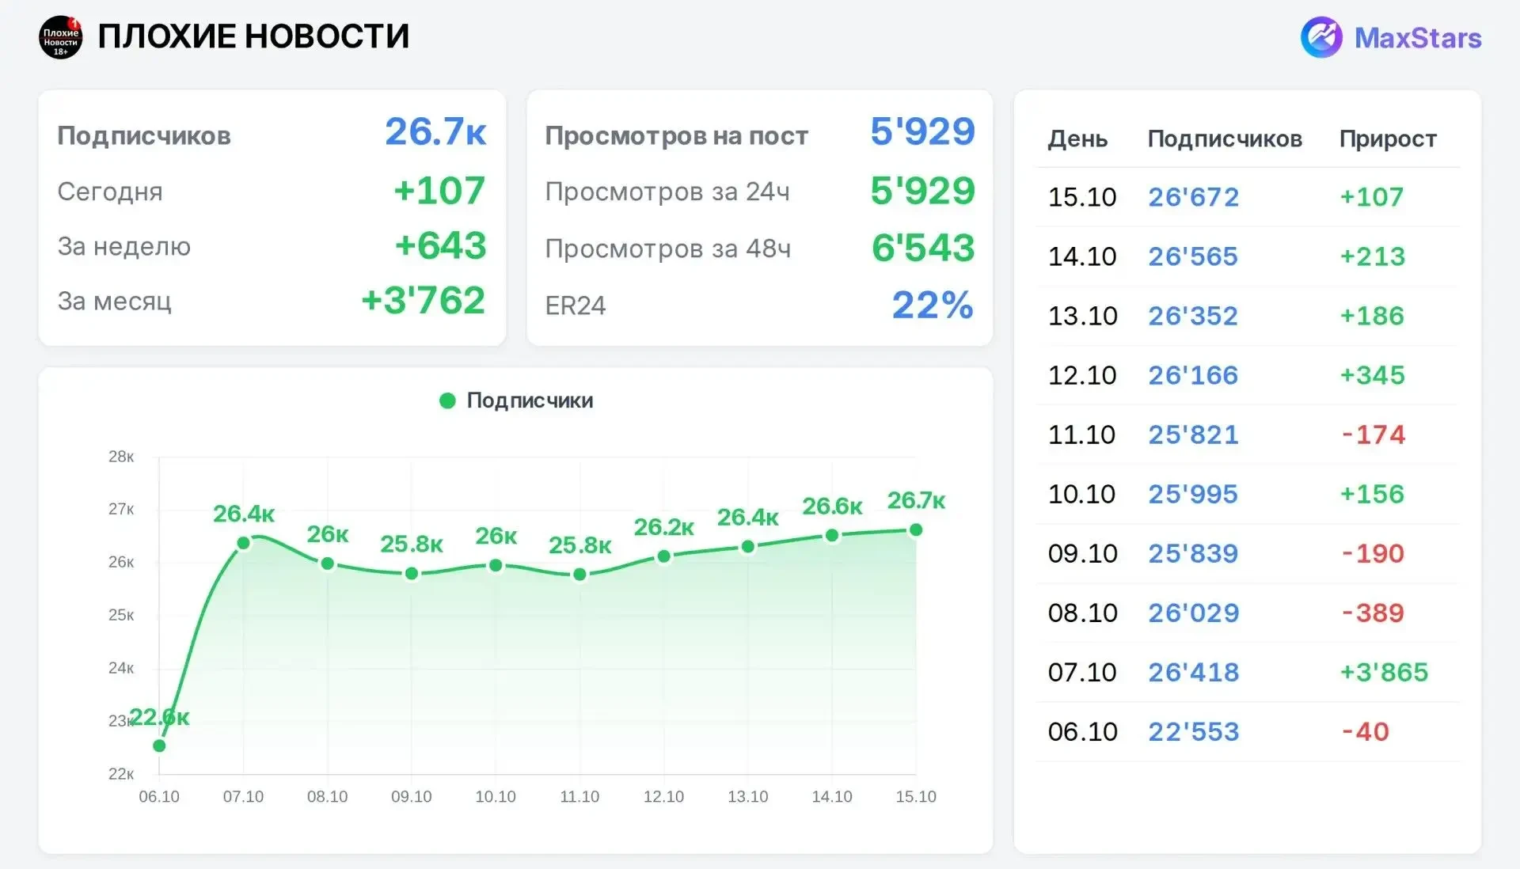The height and width of the screenshot is (869, 1520).
Task: Click the Просмотров за 24ч value 5'929
Action: pyautogui.click(x=922, y=191)
